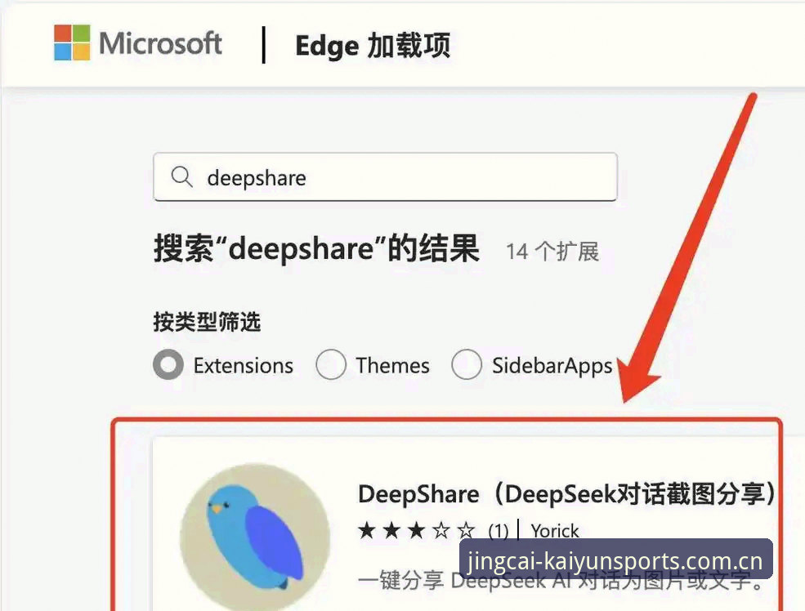Viewport: 805px width, 611px height.
Task: Select the SidebarApps filter radio button
Action: [466, 365]
